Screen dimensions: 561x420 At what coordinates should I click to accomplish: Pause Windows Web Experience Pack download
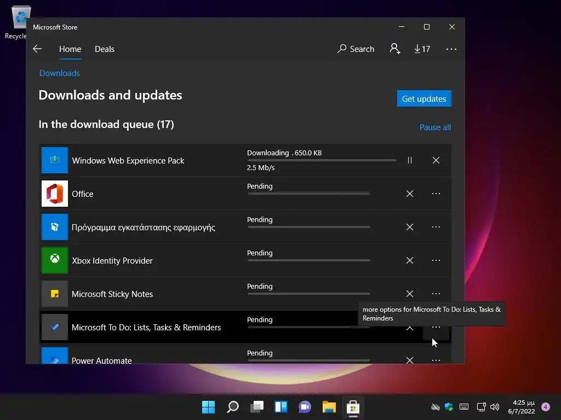[410, 160]
